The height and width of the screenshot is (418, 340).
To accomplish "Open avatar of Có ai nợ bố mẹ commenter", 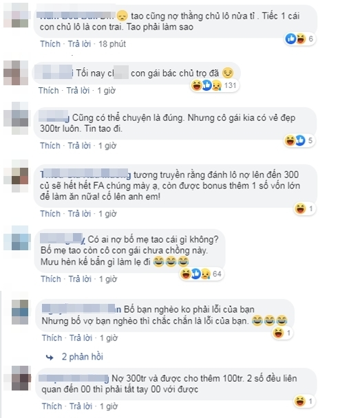I will click(x=16, y=238).
